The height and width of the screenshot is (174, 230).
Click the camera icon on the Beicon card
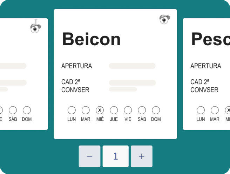pos(164,19)
